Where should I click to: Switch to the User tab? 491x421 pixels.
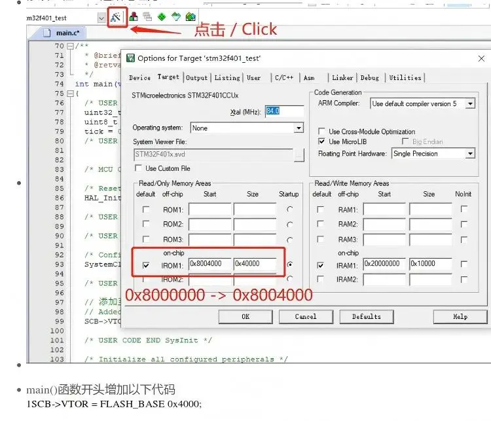253,78
